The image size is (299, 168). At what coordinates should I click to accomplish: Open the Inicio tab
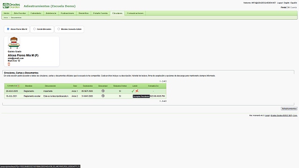(7, 13)
